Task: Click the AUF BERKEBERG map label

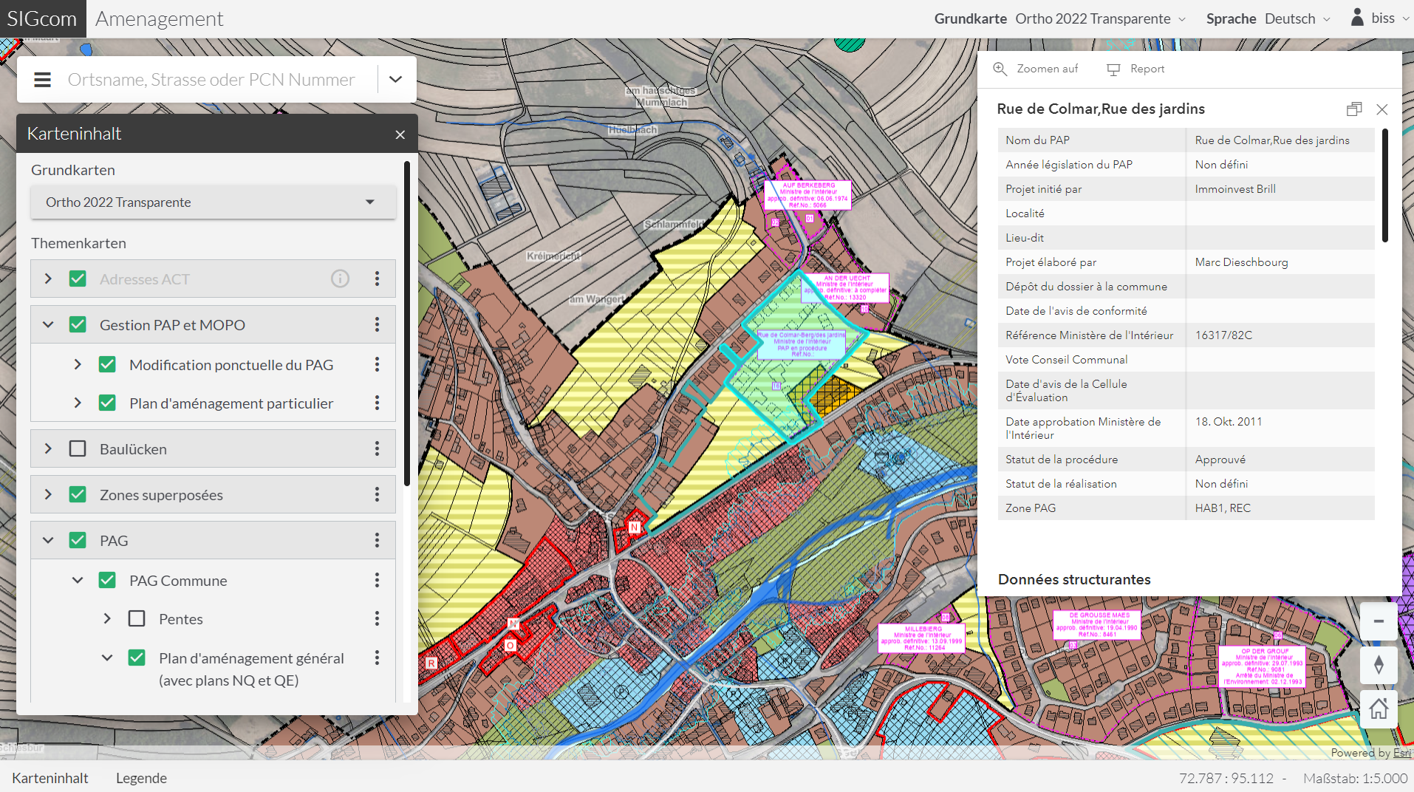Action: click(x=807, y=195)
